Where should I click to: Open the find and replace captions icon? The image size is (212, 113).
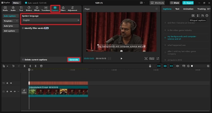point(202,16)
